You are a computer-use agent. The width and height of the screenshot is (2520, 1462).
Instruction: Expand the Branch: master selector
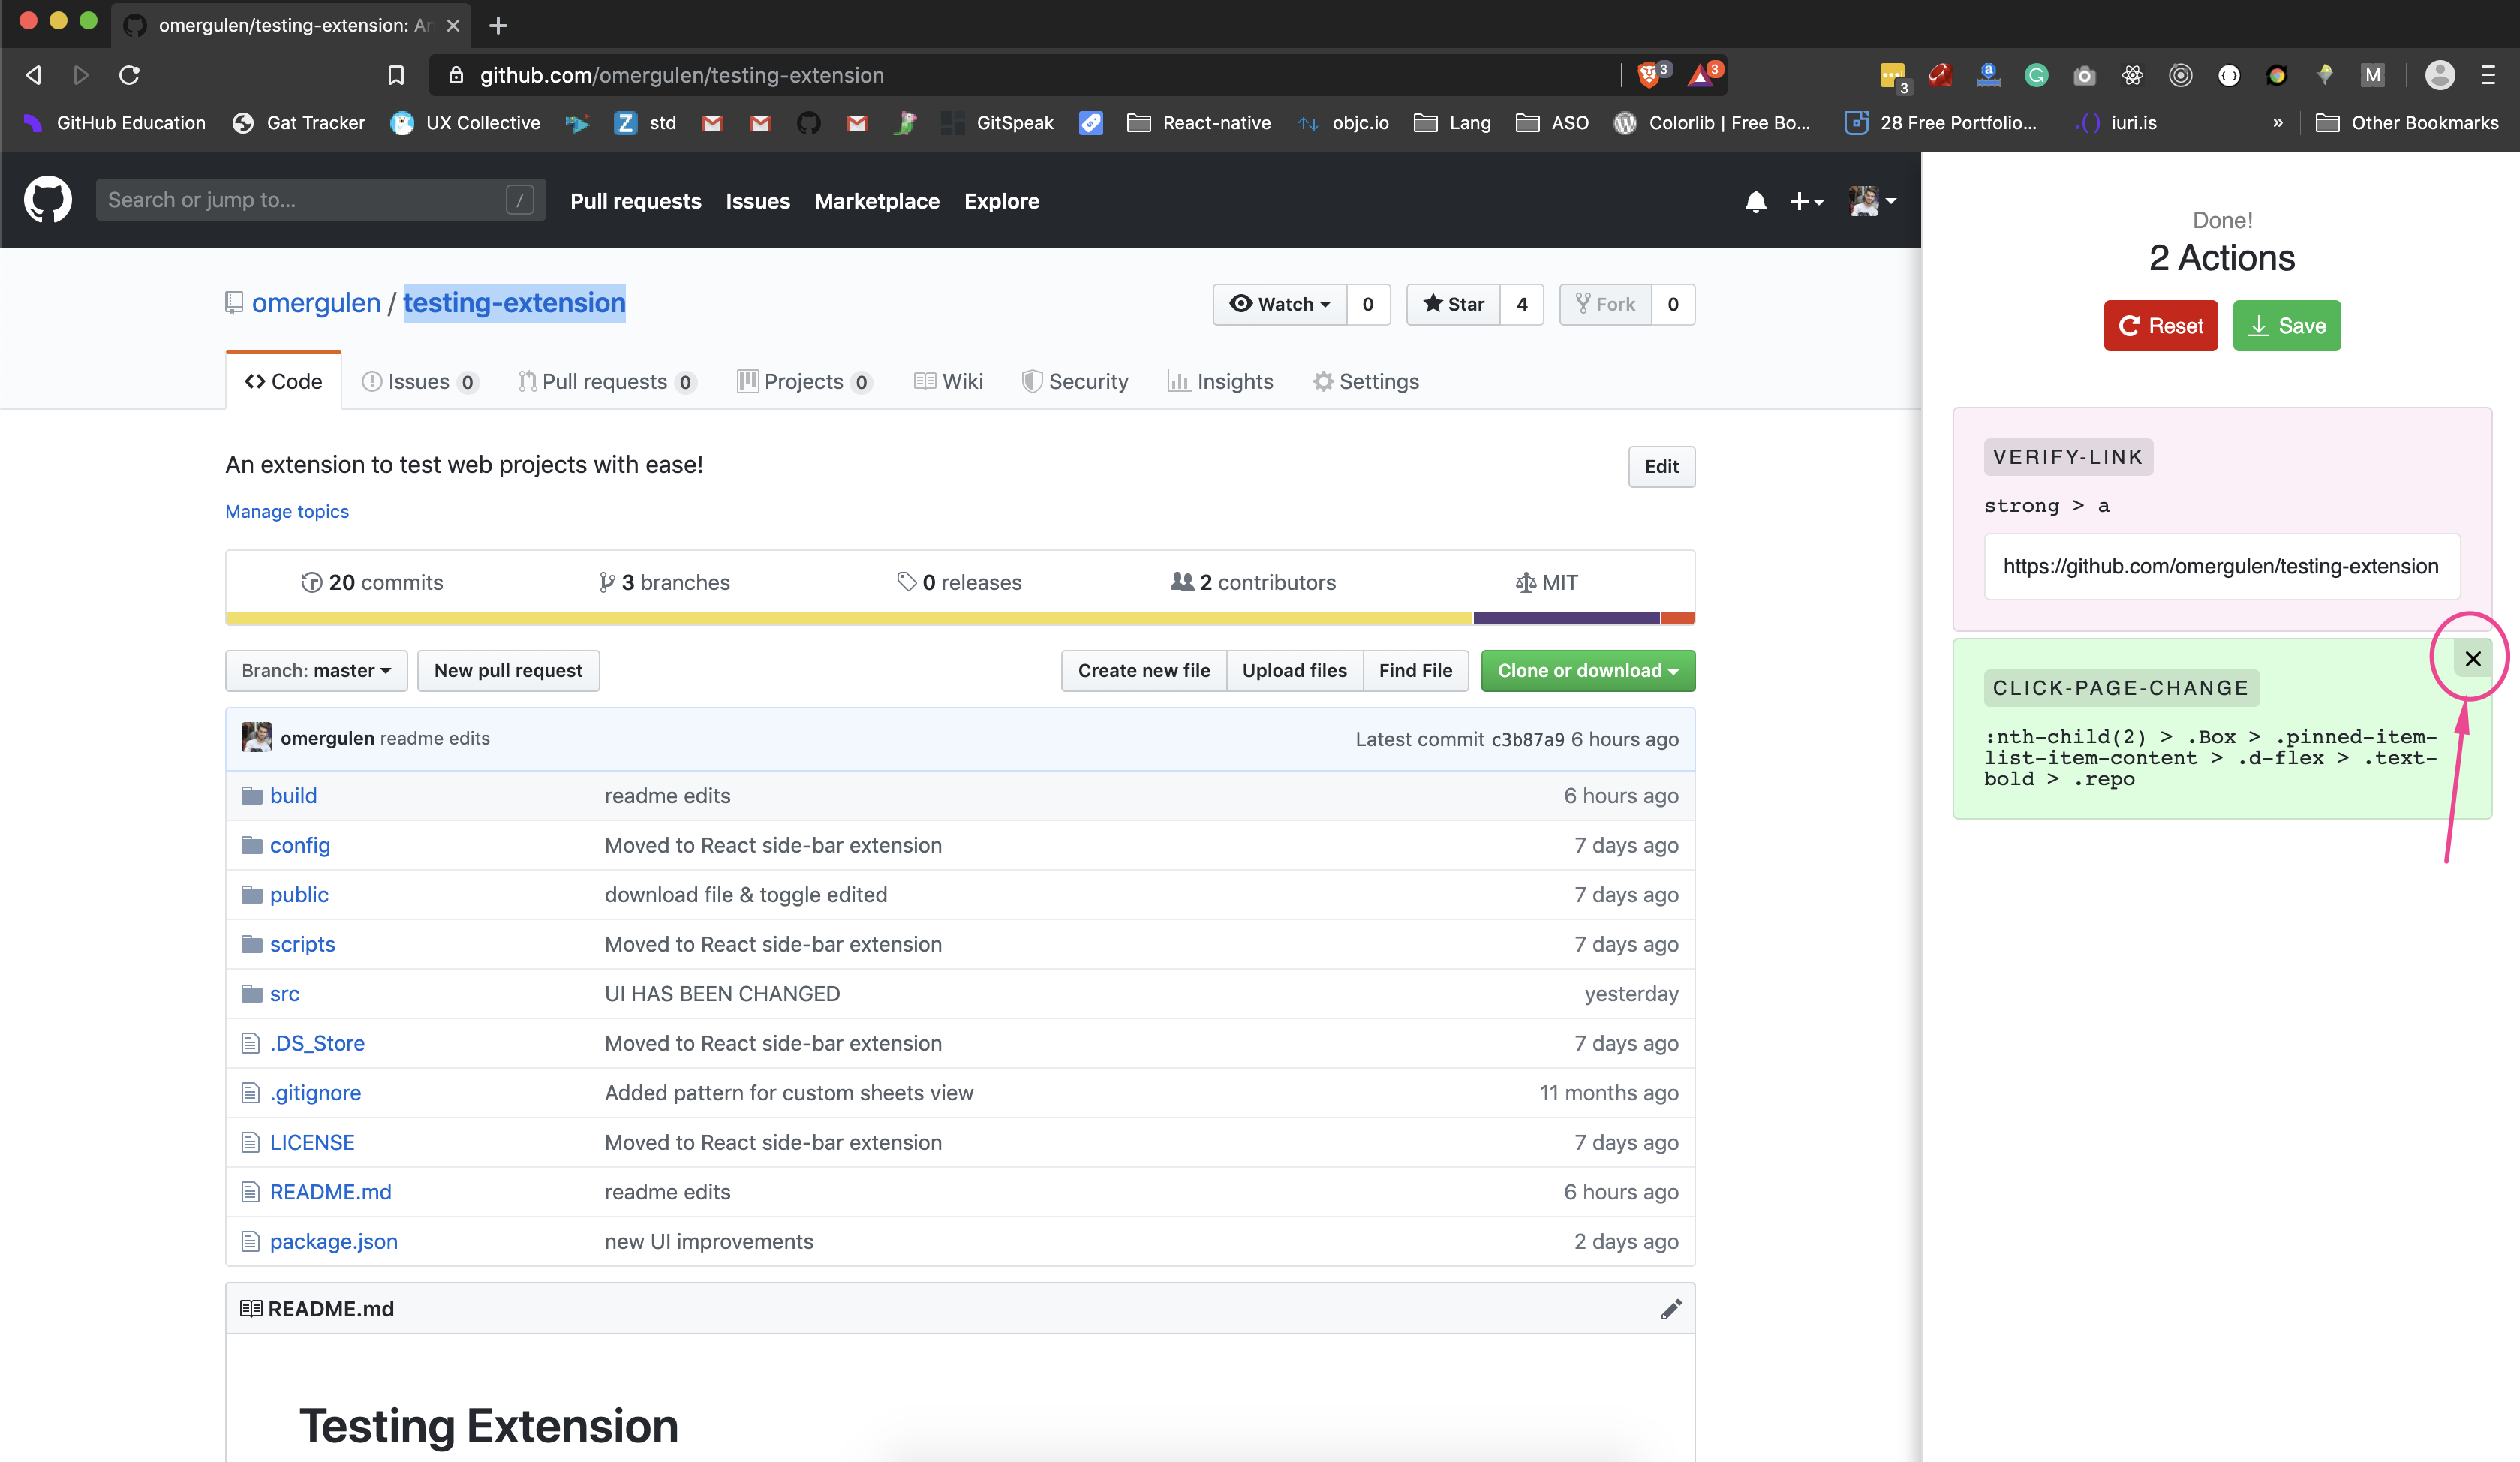click(x=316, y=671)
